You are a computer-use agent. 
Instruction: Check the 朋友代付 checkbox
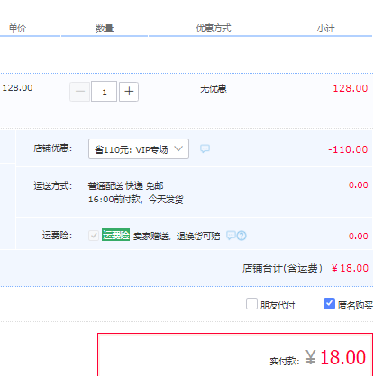(251, 304)
